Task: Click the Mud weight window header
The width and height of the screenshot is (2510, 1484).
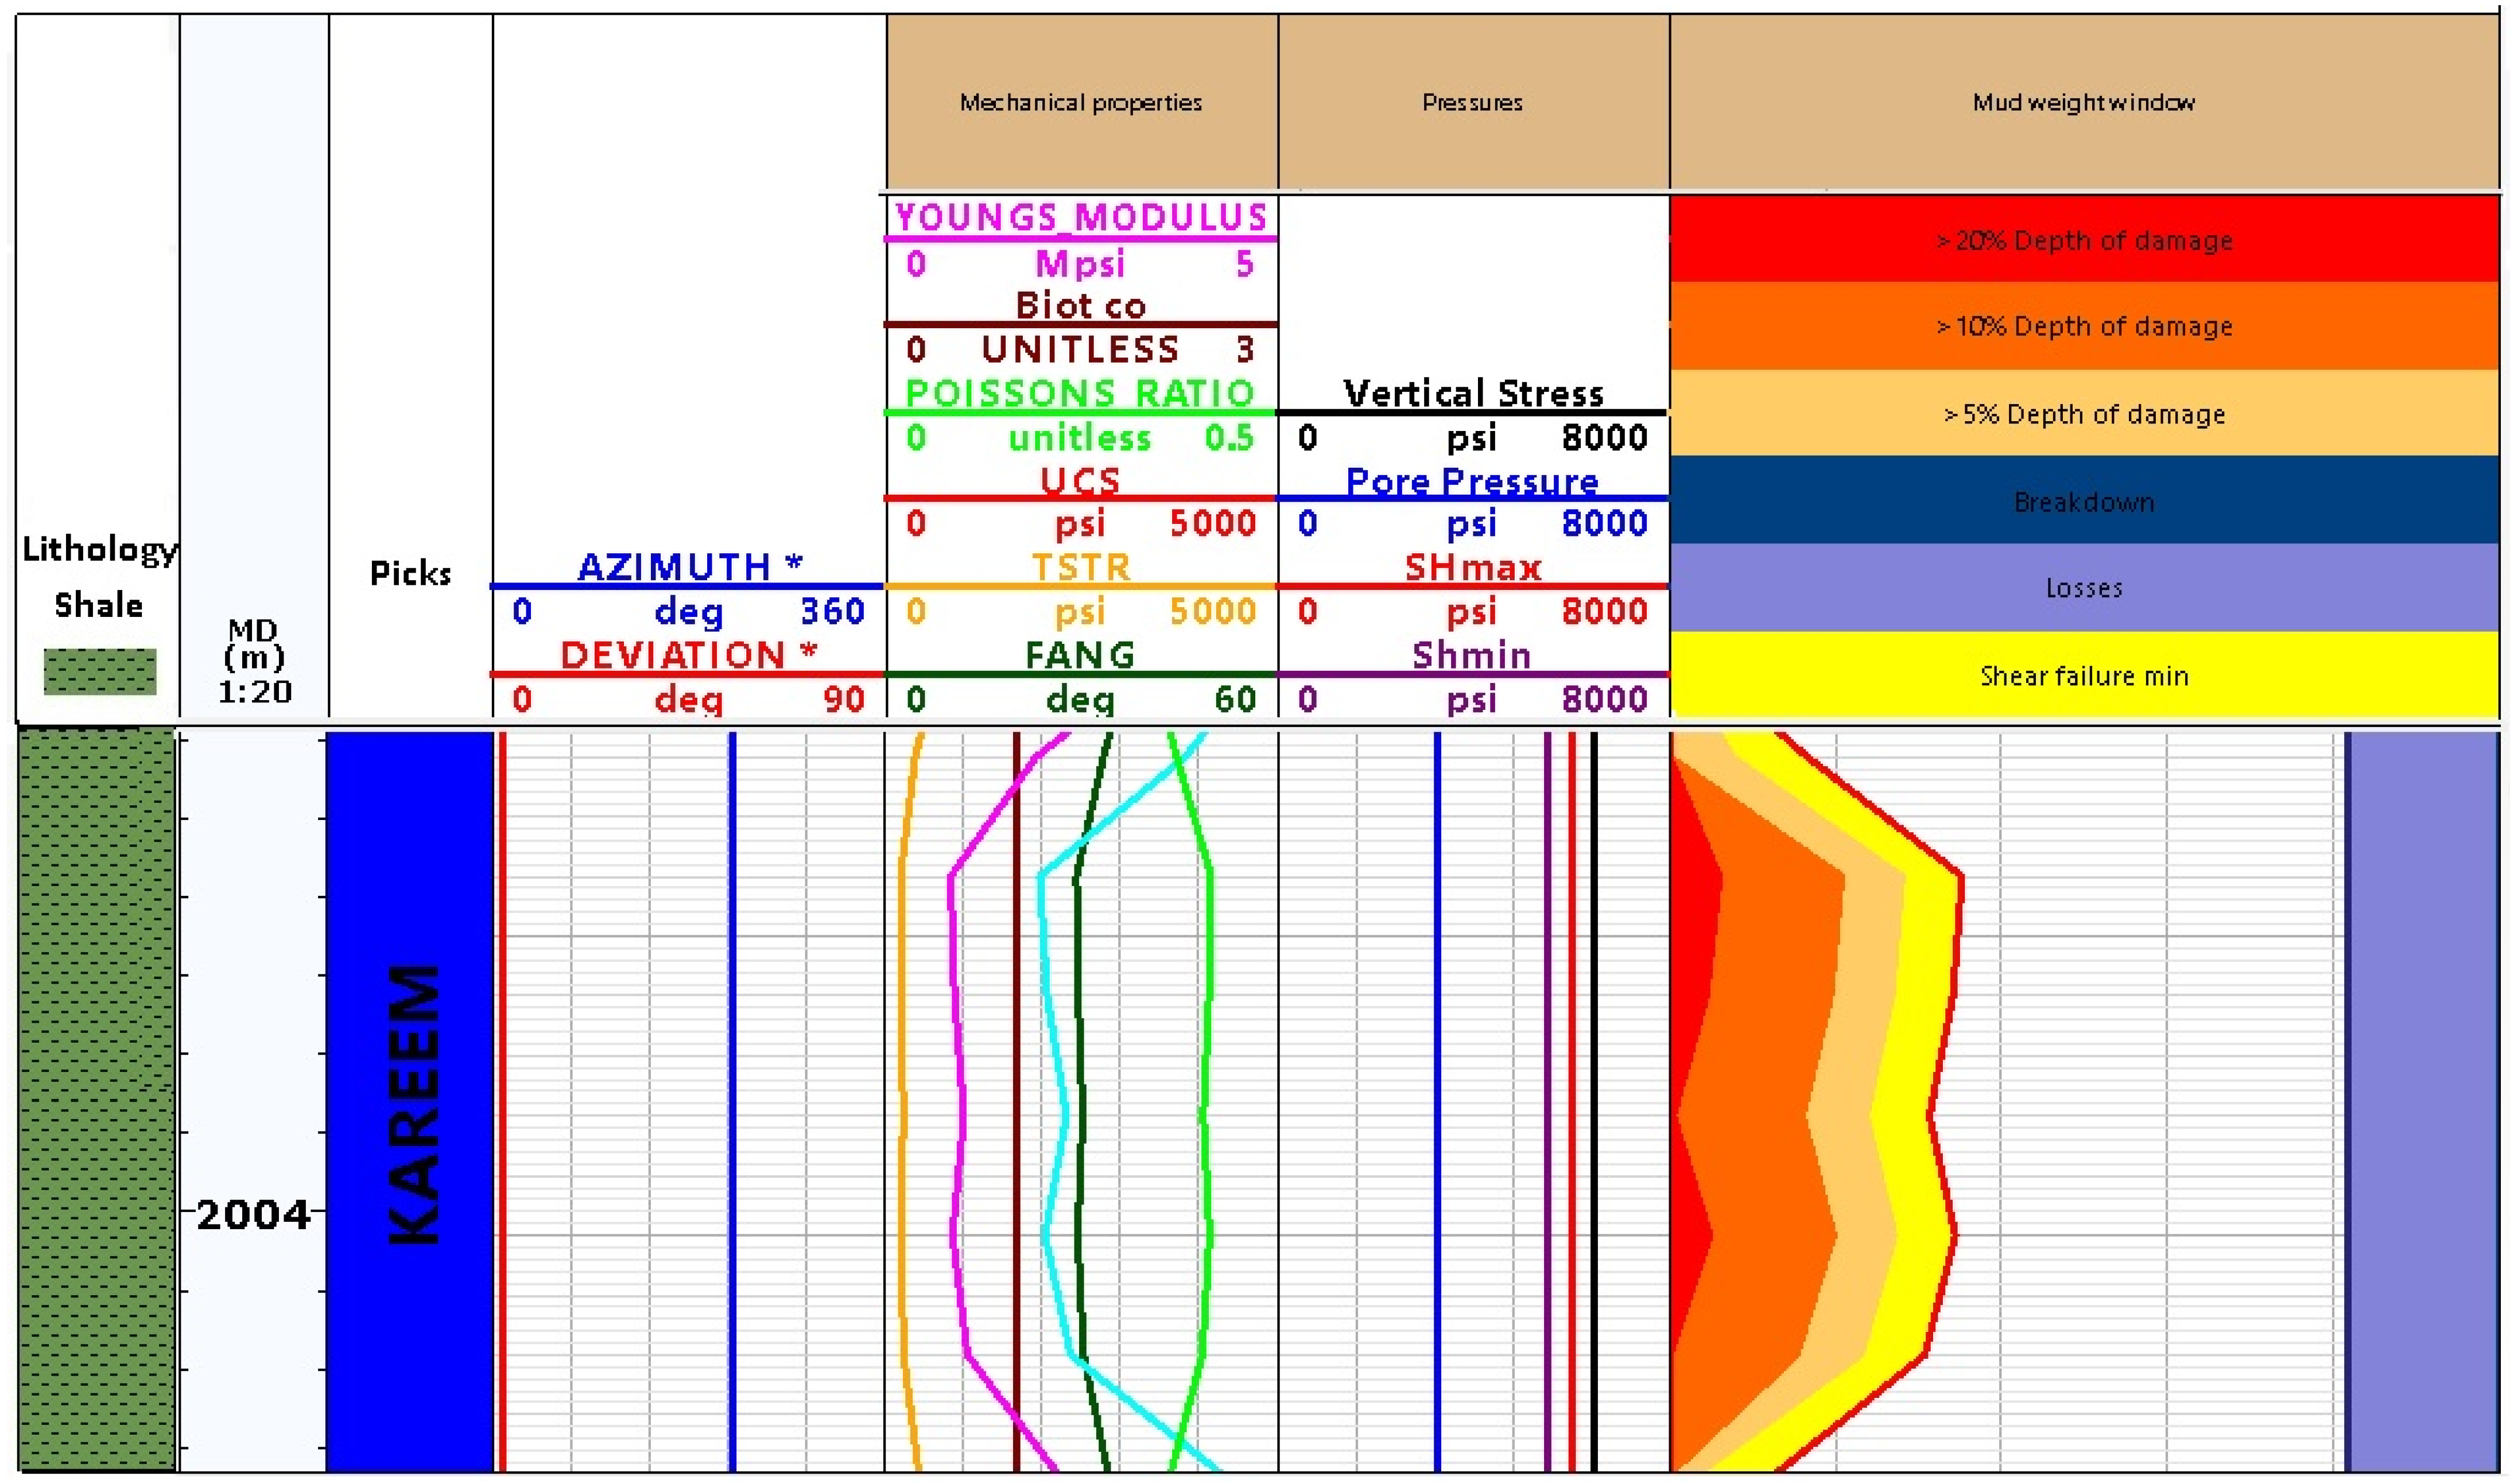Action: click(x=2083, y=102)
